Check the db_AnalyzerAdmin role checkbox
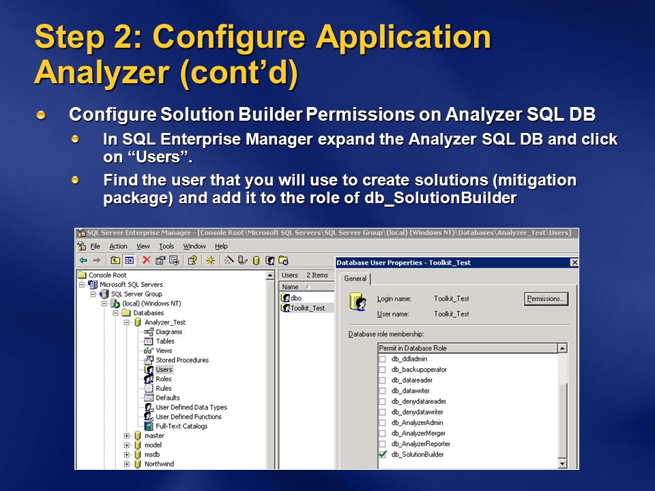This screenshot has width=655, height=491. 382,423
